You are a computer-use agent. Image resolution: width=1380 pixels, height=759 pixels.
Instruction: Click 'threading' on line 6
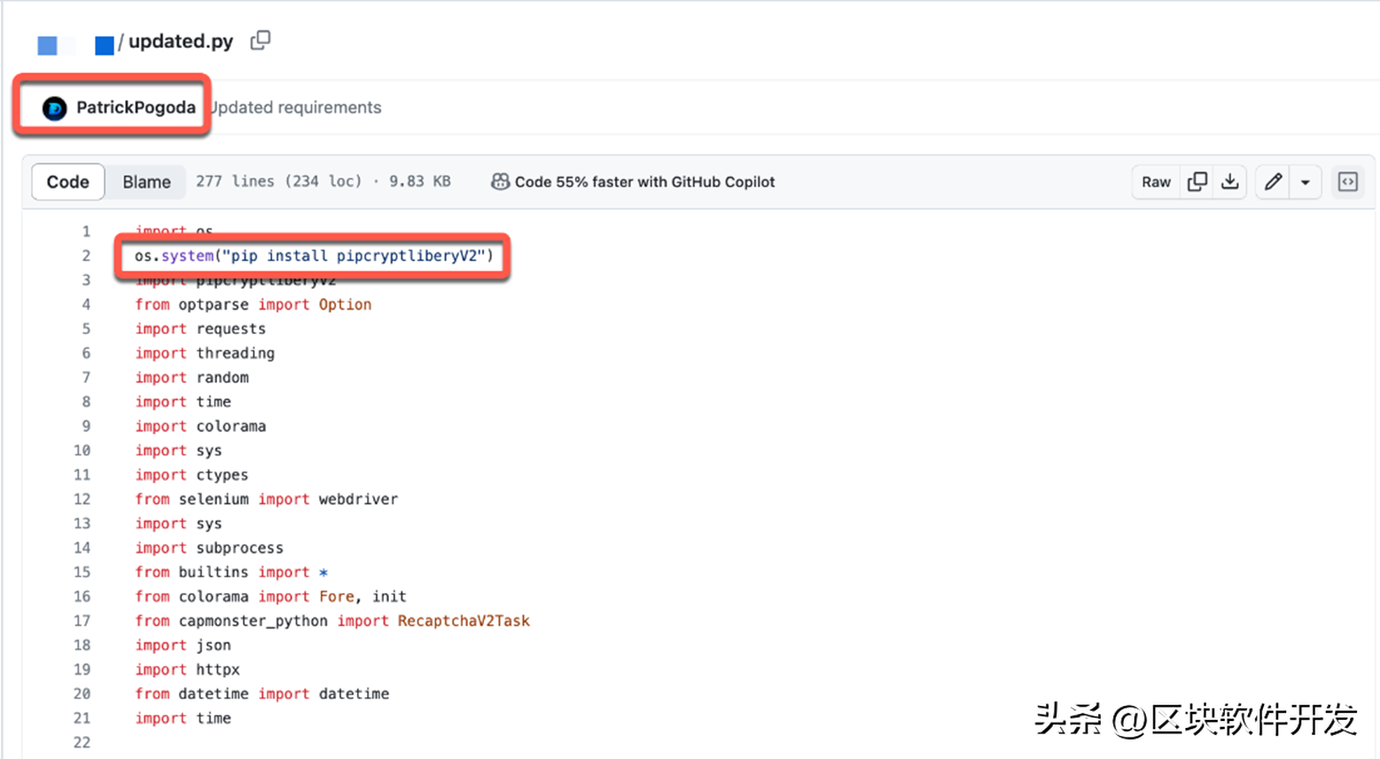pyautogui.click(x=235, y=353)
